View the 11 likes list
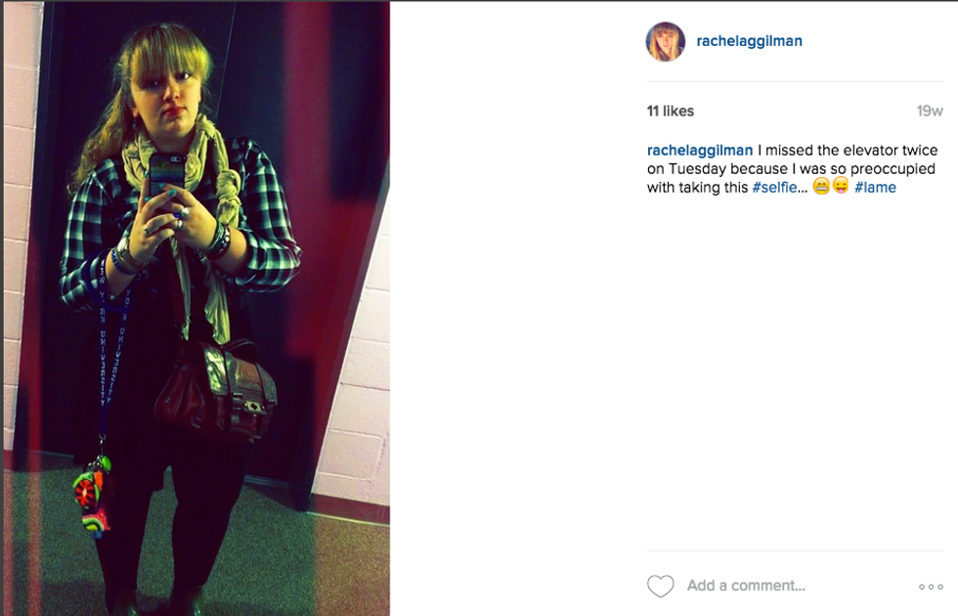Screen dimensions: 958x616 tap(671, 111)
